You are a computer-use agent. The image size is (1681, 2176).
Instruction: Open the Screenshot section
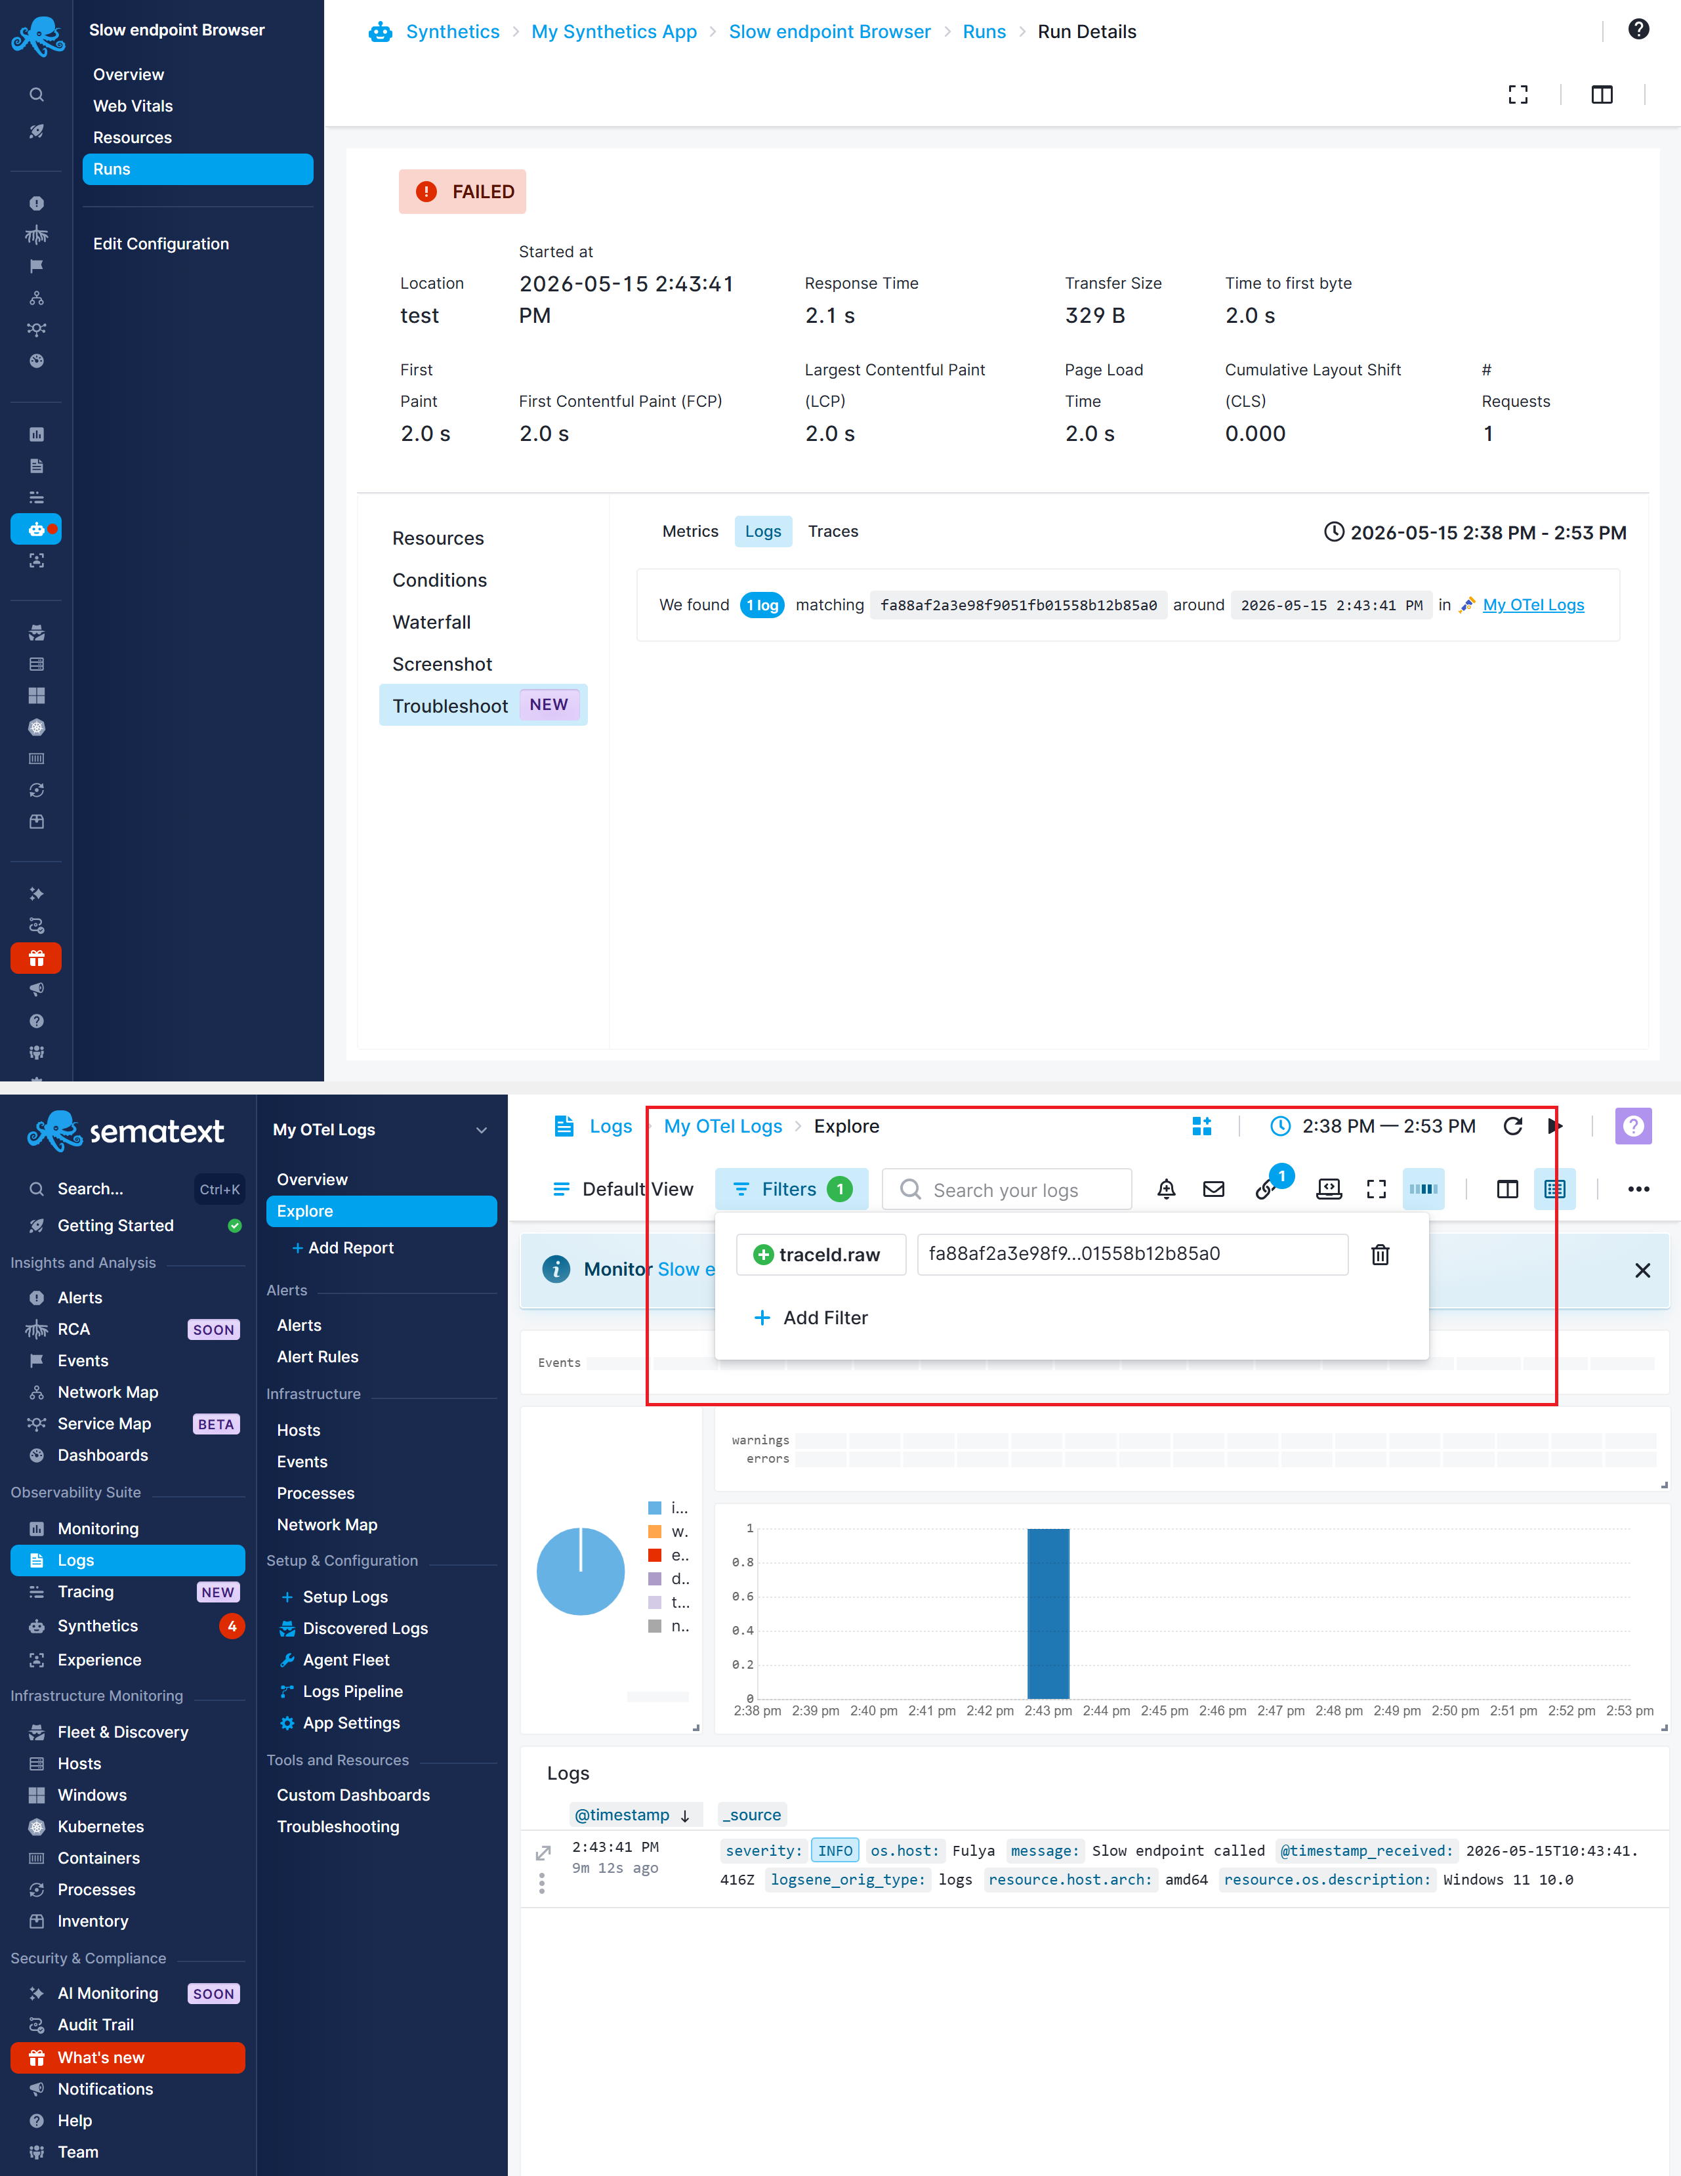point(442,663)
